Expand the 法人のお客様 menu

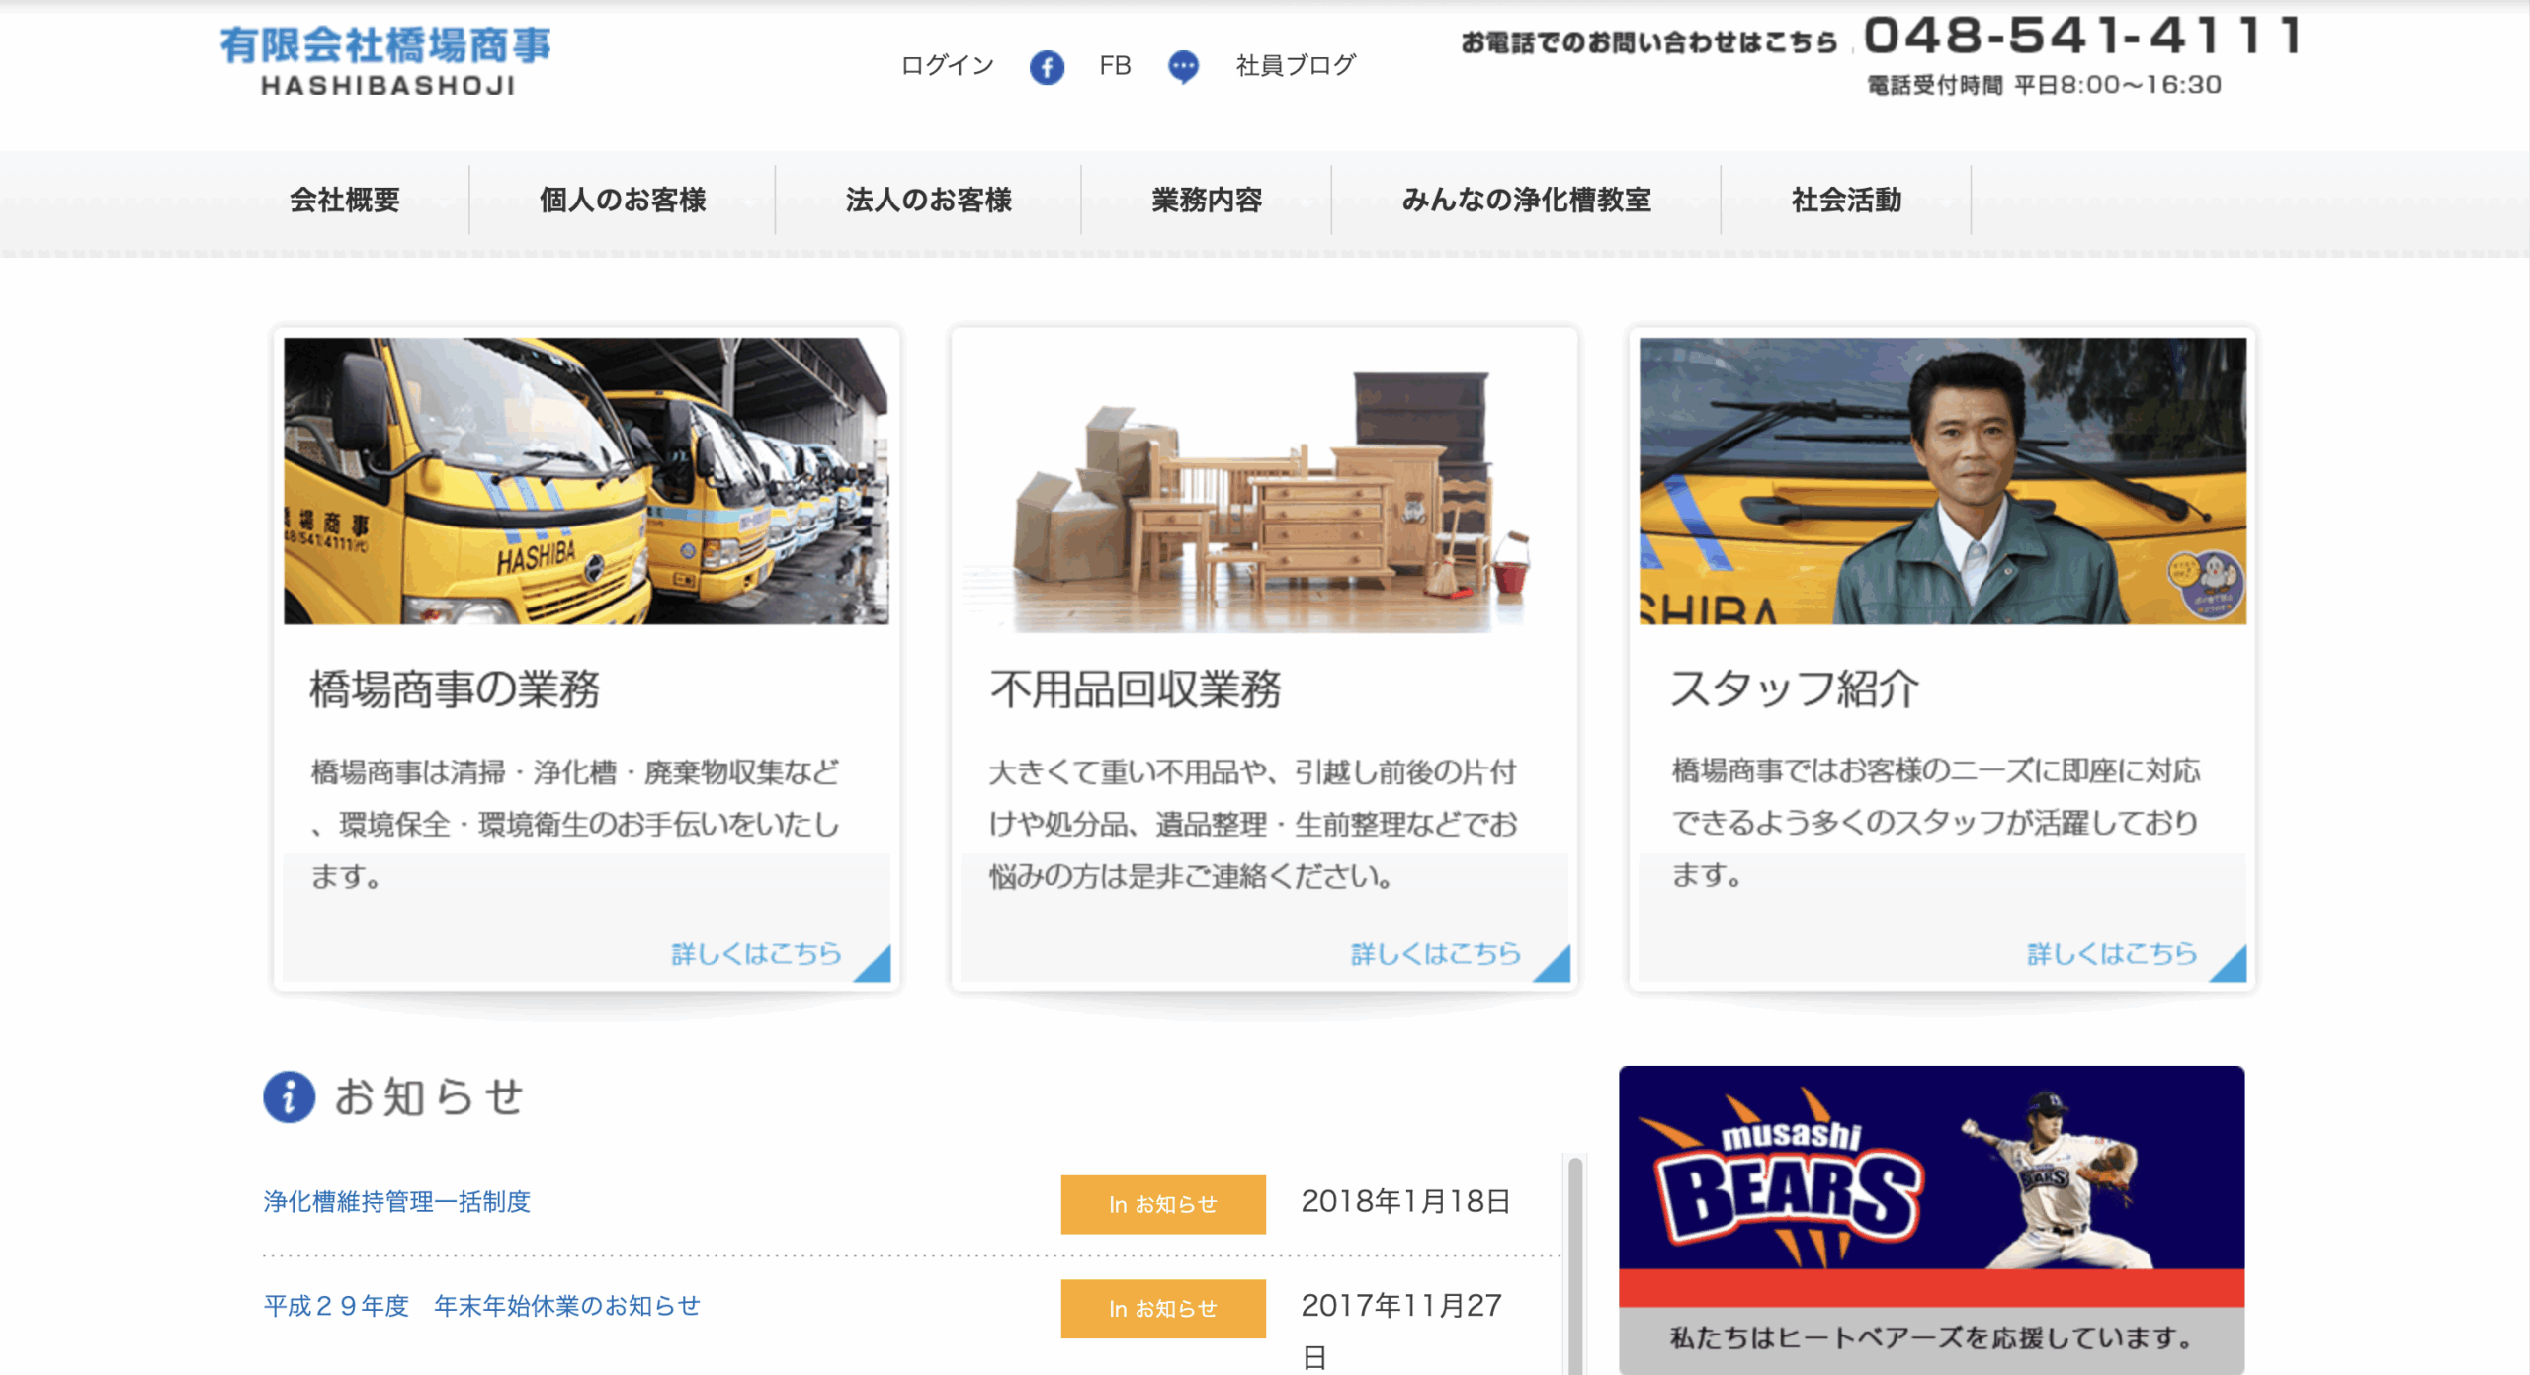pyautogui.click(x=928, y=201)
